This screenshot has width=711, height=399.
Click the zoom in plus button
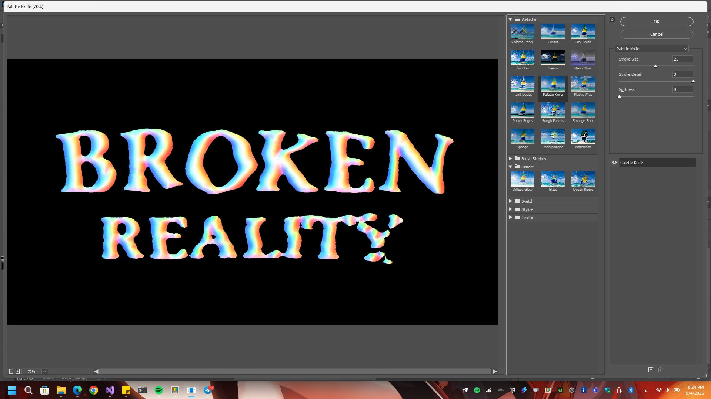(17, 371)
